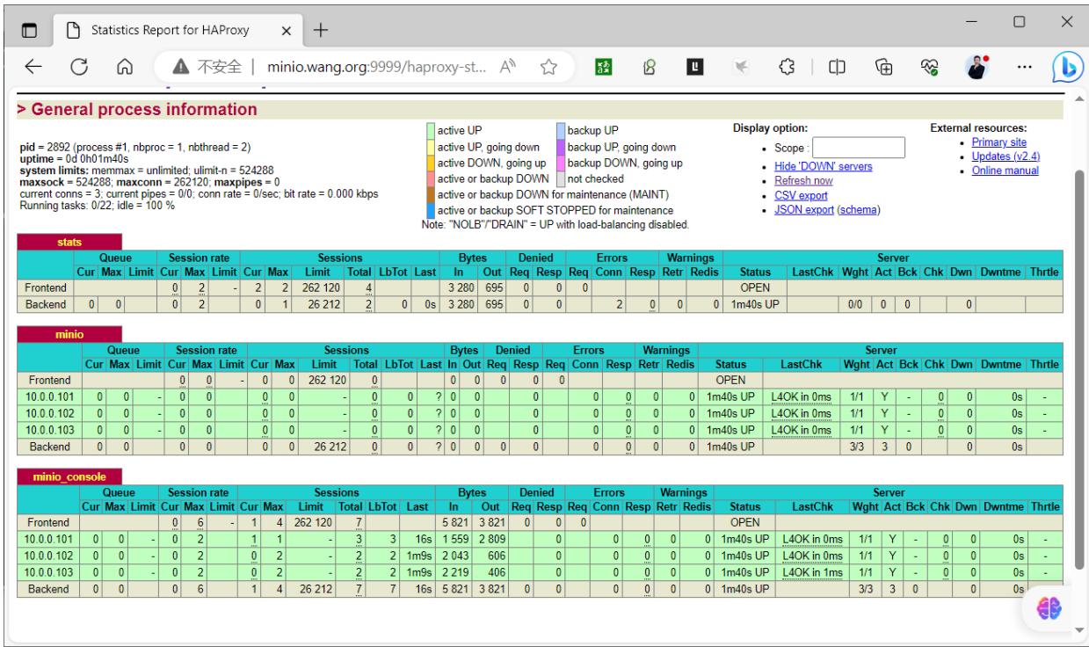Open the Updates (v2.4) link
The image size is (1089, 647).
tap(1004, 156)
